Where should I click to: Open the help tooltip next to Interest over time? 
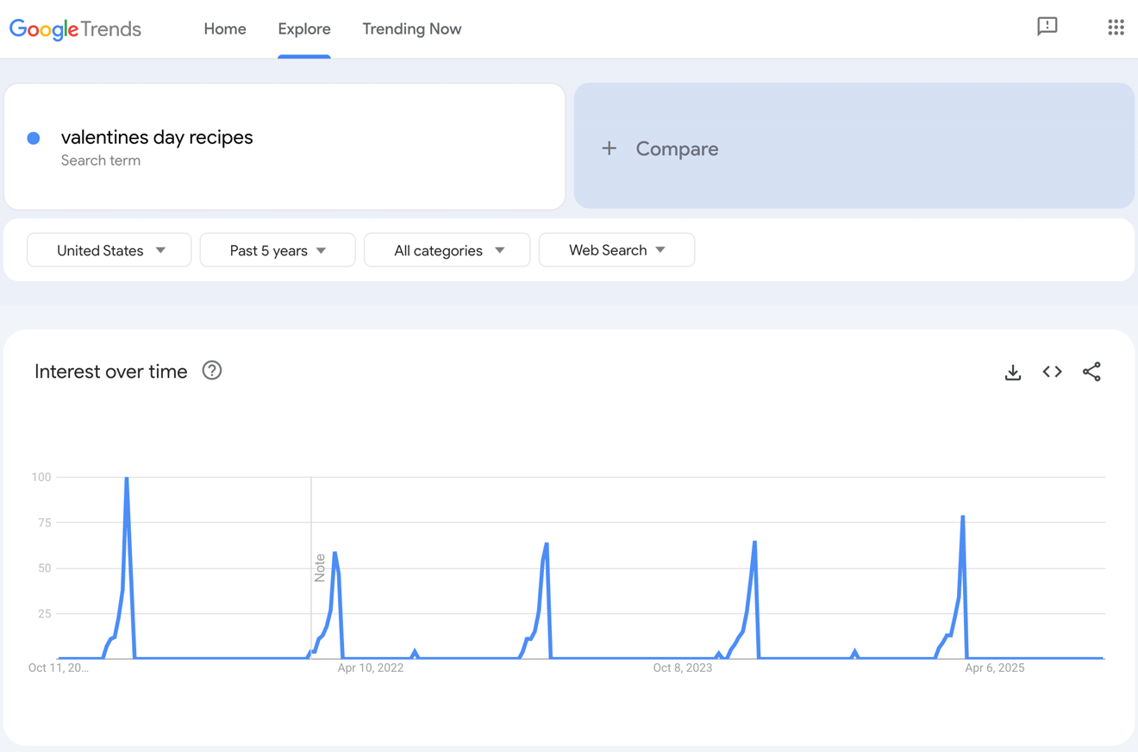(x=211, y=371)
